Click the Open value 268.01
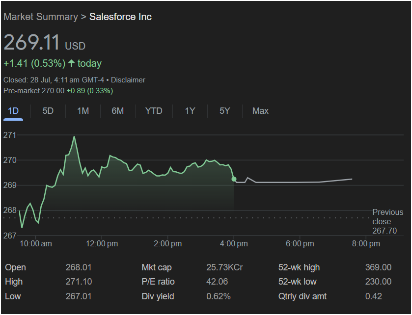This screenshot has width=412, height=315. [x=79, y=267]
